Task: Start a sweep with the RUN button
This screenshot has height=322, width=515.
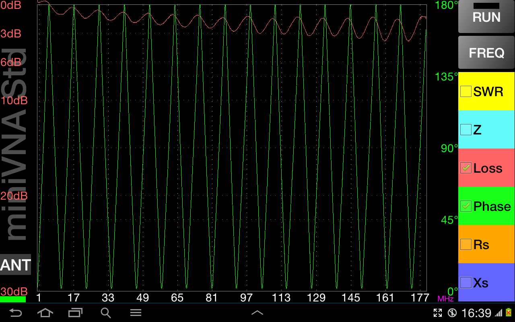Action: point(486,17)
